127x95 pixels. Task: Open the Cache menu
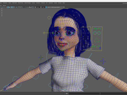(x=56, y=3)
